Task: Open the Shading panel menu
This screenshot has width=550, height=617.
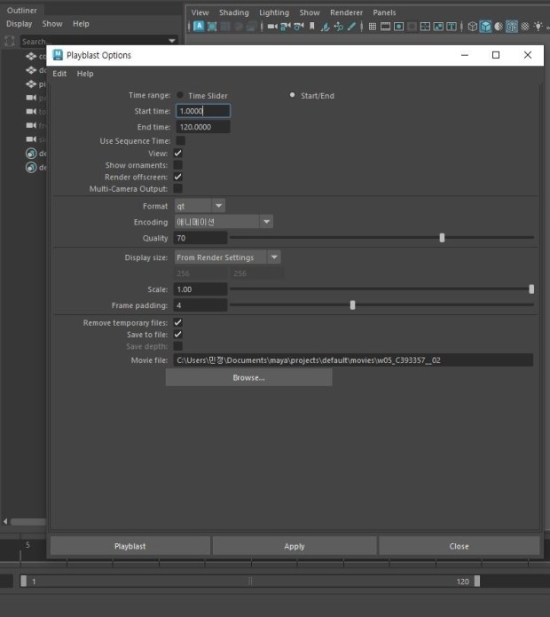Action: point(234,12)
